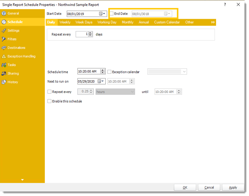Open the Next to run on date picker
Viewport: 249px width, 196px height.
101,81
